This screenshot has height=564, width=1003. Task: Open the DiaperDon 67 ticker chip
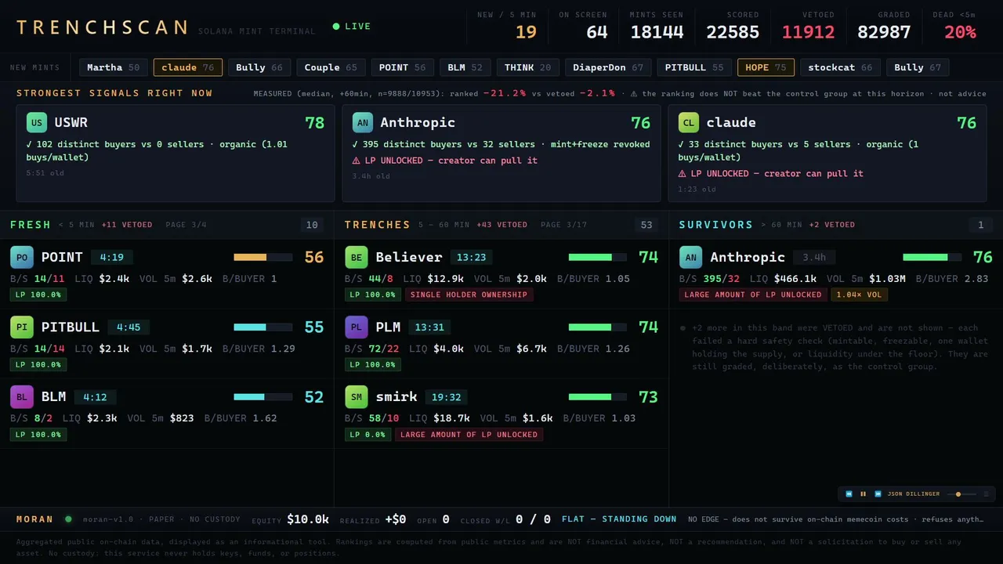click(x=608, y=67)
